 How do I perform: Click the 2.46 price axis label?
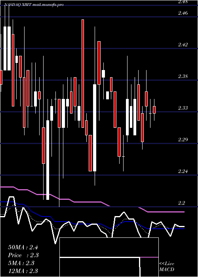point(183,13)
